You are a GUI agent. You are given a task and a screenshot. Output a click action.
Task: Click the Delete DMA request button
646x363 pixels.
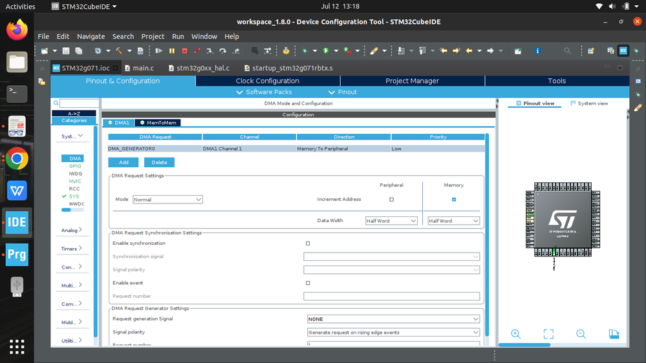coord(160,162)
